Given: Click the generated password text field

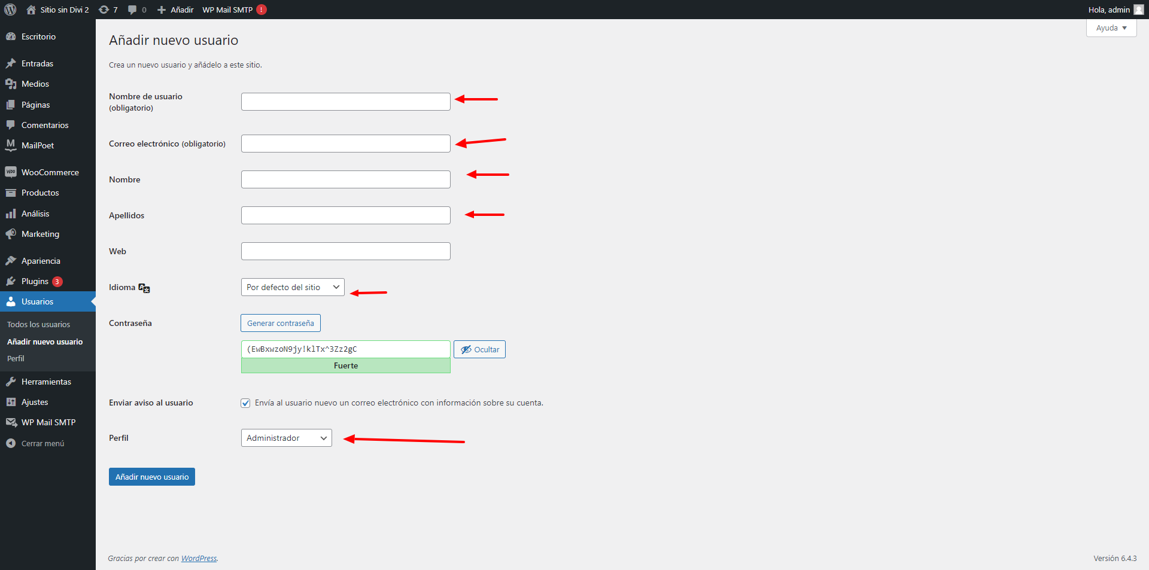Looking at the screenshot, I should tap(346, 349).
